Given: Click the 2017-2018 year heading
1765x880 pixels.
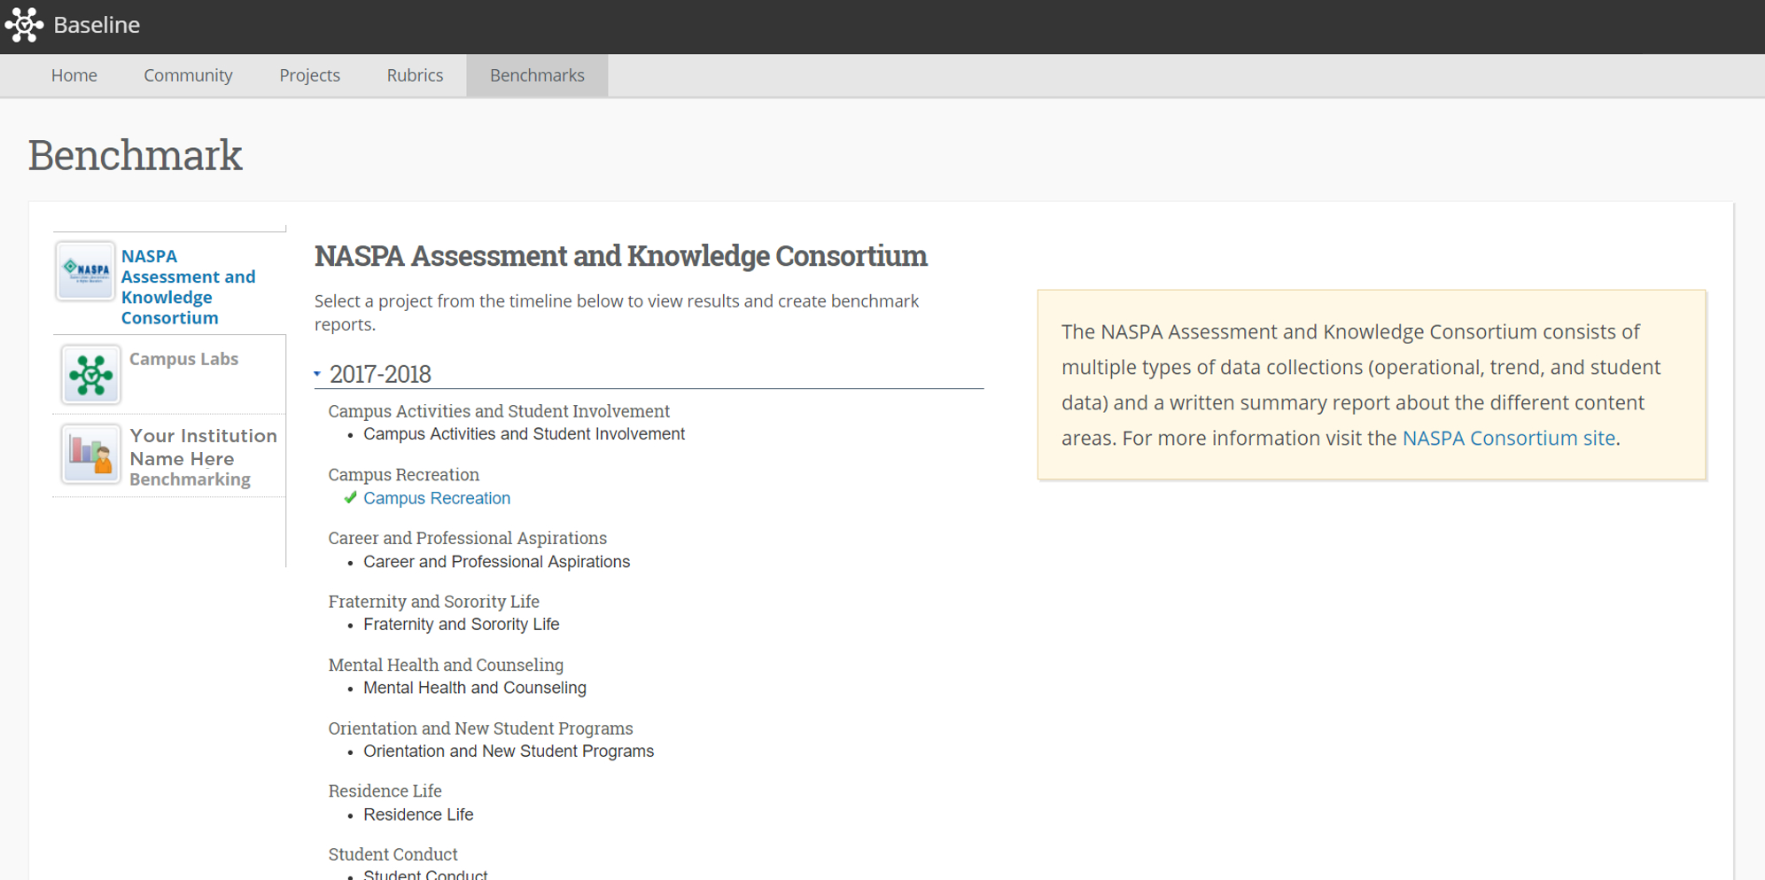Looking at the screenshot, I should (x=380, y=374).
